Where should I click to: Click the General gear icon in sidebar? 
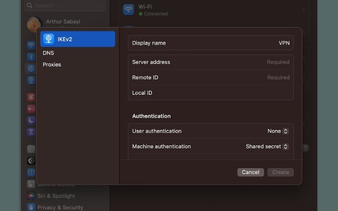coord(31,149)
